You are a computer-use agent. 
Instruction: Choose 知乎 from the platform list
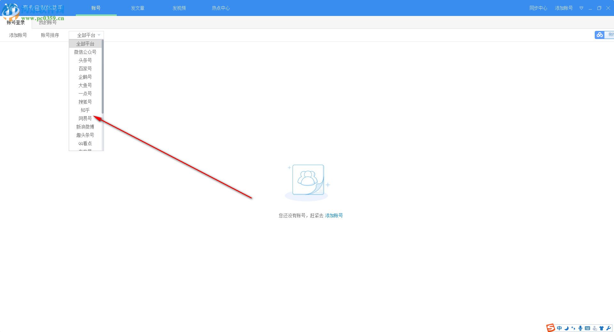[85, 110]
